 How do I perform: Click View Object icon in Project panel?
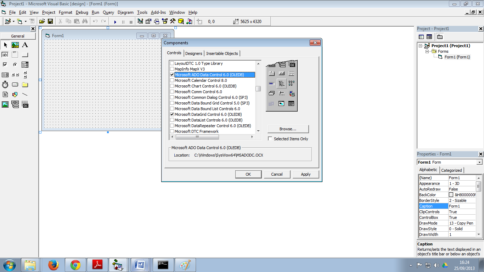click(429, 37)
